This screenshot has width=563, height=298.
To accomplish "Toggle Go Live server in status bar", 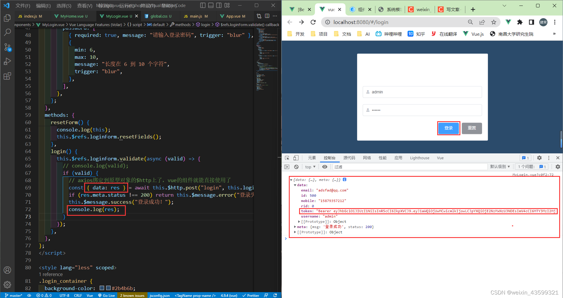I will (x=107, y=295).
